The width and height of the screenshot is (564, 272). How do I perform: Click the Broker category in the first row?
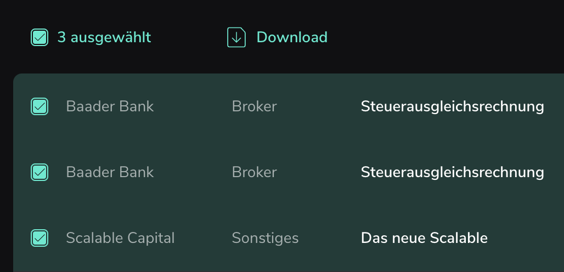pos(255,106)
